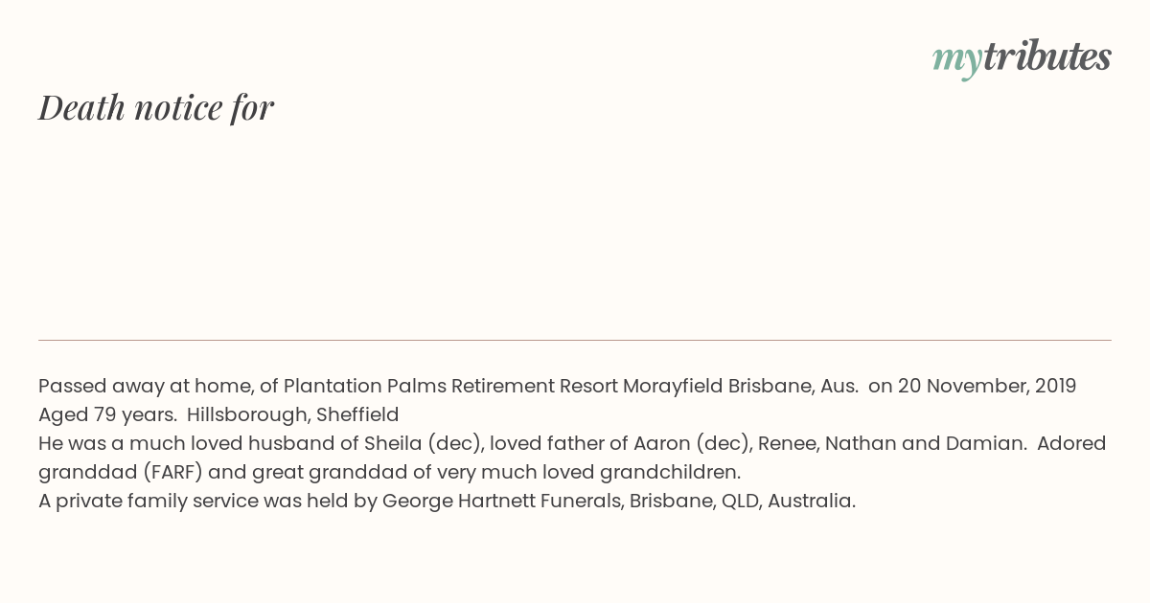1150x603 pixels.
Task: Click the 'Aged 79 years' text
Action: tap(106, 414)
